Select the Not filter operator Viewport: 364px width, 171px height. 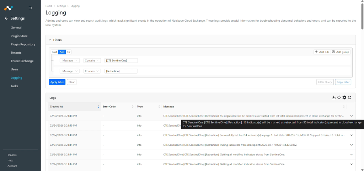(54, 52)
